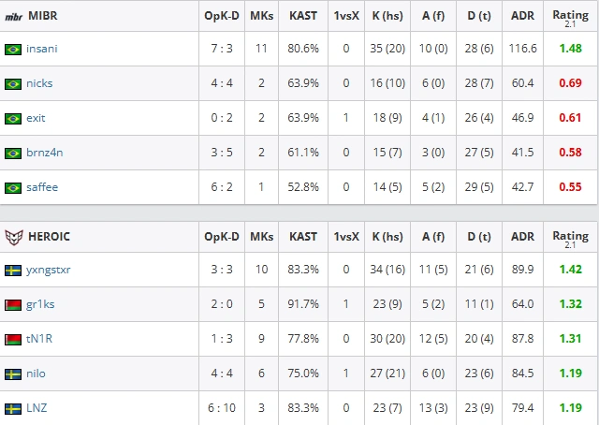The height and width of the screenshot is (425, 599).
Task: Click the Belarus flag beside tN1R
Action: coord(13,340)
